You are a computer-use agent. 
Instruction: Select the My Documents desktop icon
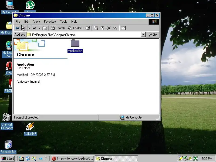pyautogui.click(x=6, y=28)
